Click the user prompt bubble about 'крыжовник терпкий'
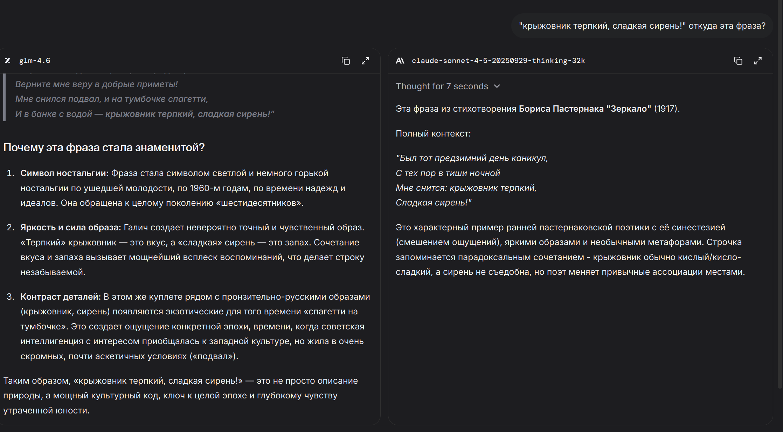Viewport: 783px width, 432px height. point(642,26)
